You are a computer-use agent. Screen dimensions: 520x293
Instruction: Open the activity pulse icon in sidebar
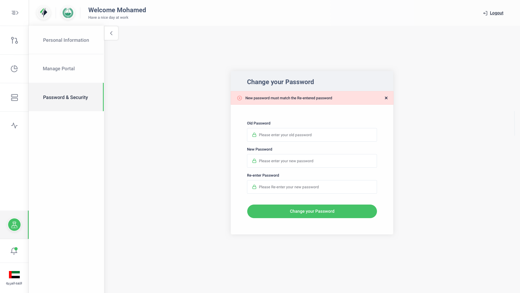(14, 126)
